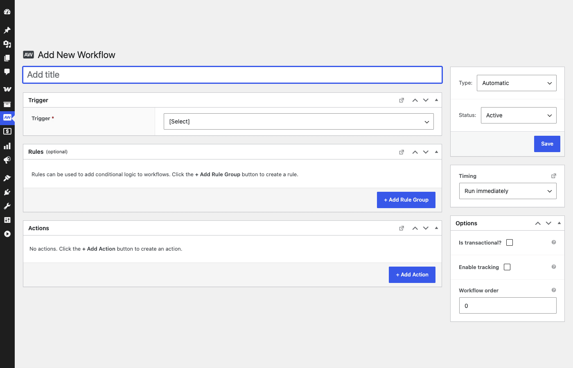This screenshot has width=573, height=368.
Task: Click the Actions panel title
Action: pos(38,228)
